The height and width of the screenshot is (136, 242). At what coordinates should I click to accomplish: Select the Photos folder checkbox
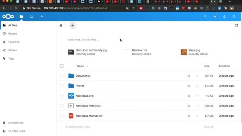tap(62, 86)
